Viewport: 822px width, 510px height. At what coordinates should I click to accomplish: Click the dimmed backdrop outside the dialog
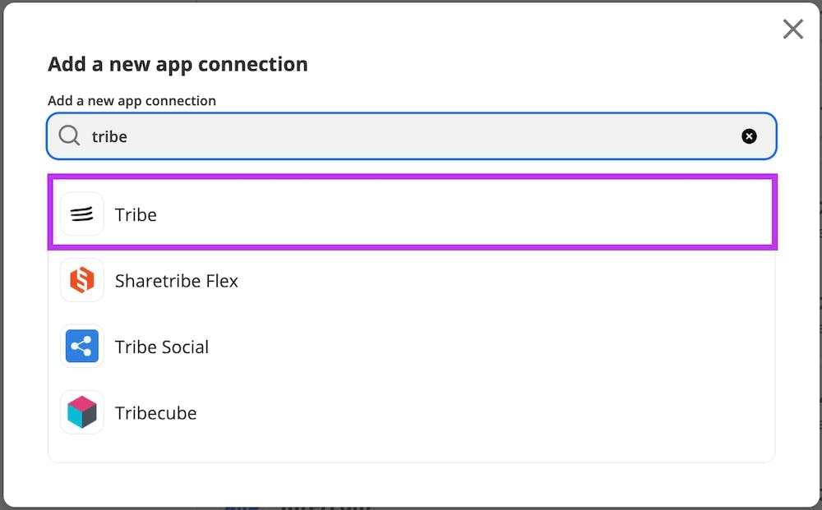tap(493, 508)
